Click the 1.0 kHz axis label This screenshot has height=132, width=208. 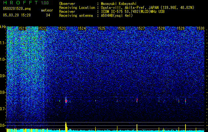coord(3,59)
